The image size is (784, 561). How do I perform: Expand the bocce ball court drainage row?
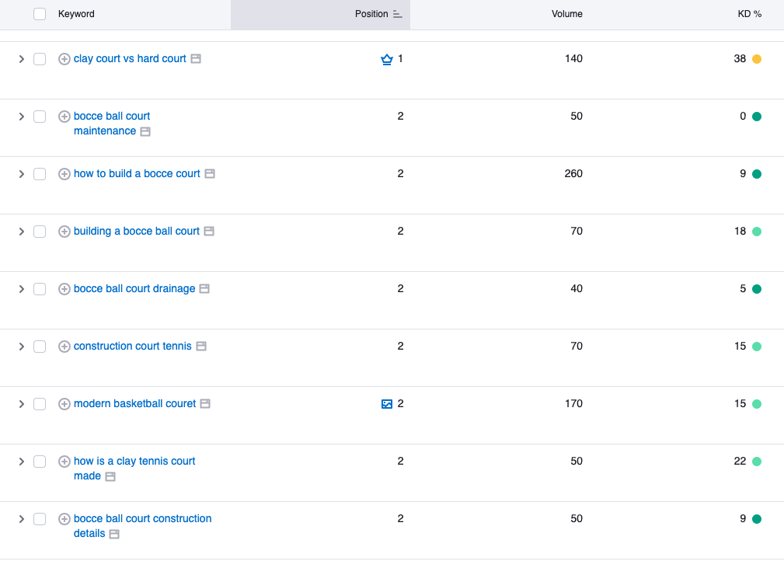22,289
